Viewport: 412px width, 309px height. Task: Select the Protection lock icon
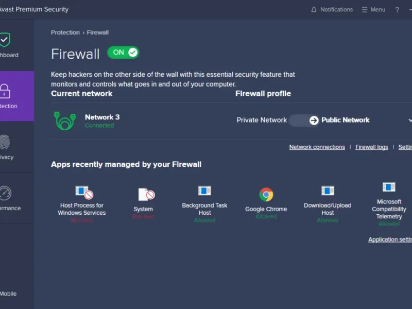[x=5, y=91]
